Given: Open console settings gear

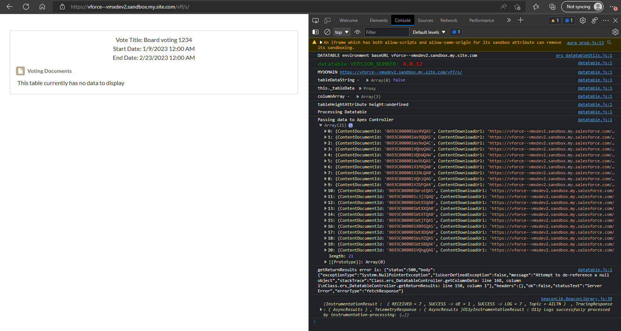Looking at the screenshot, I should tap(615, 32).
